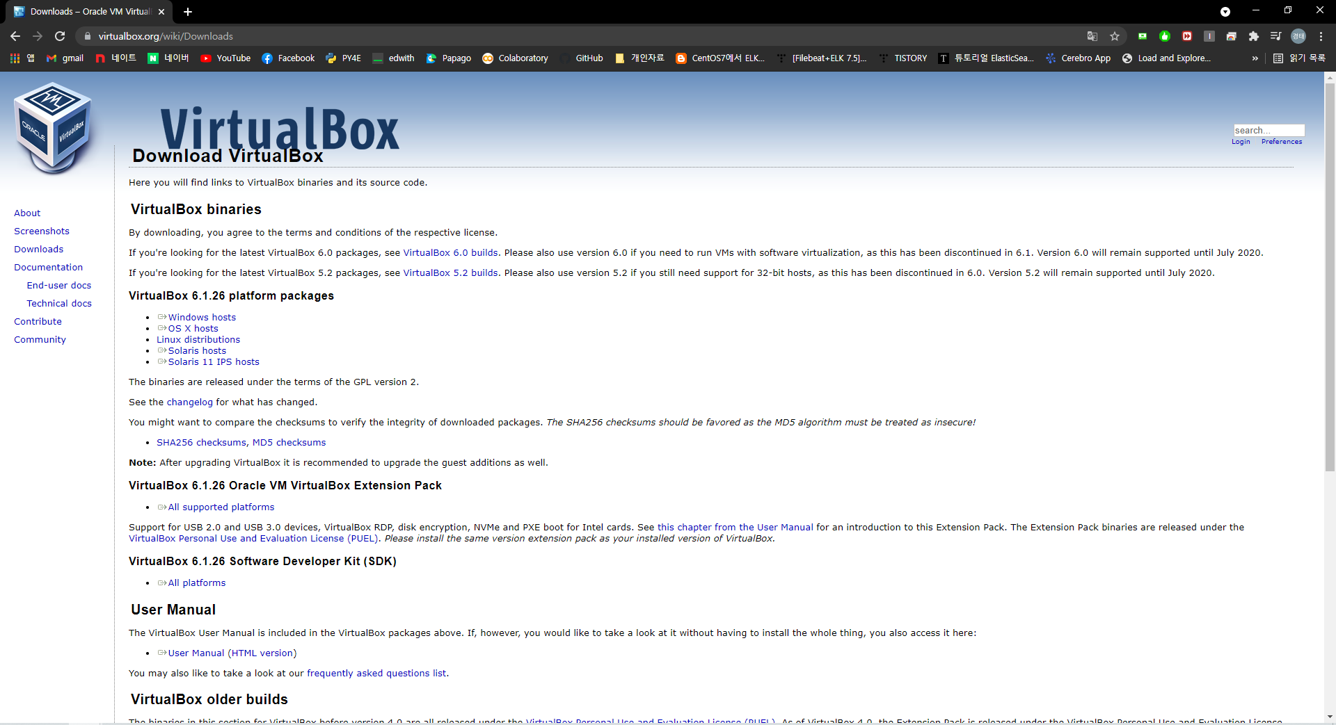Click the VirtualBox cube logo
The image size is (1336, 725).
tap(53, 128)
